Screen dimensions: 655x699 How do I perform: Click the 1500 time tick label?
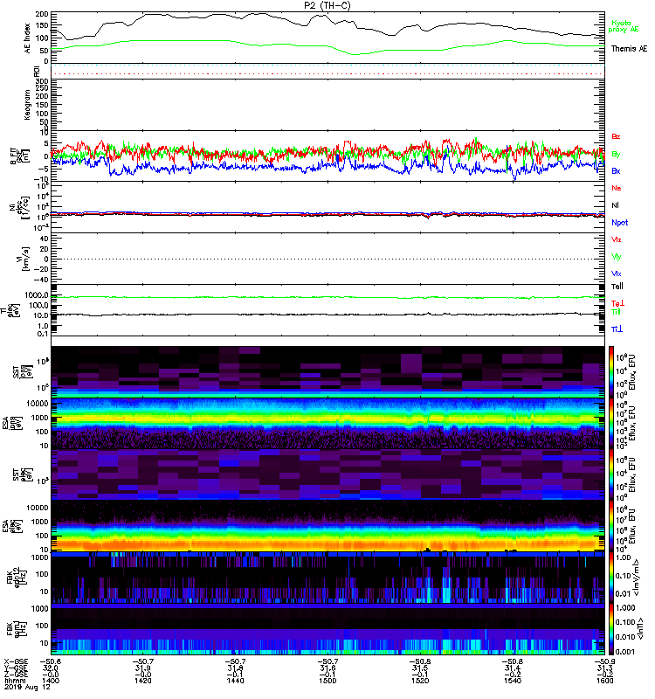point(328,681)
